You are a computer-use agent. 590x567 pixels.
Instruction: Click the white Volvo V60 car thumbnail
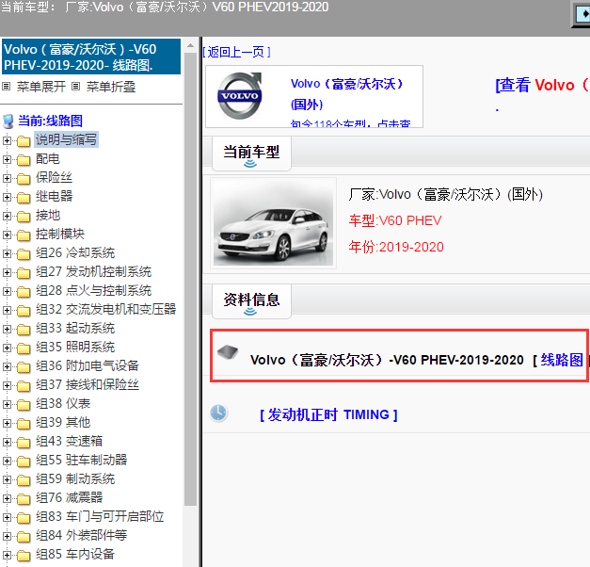point(273,223)
